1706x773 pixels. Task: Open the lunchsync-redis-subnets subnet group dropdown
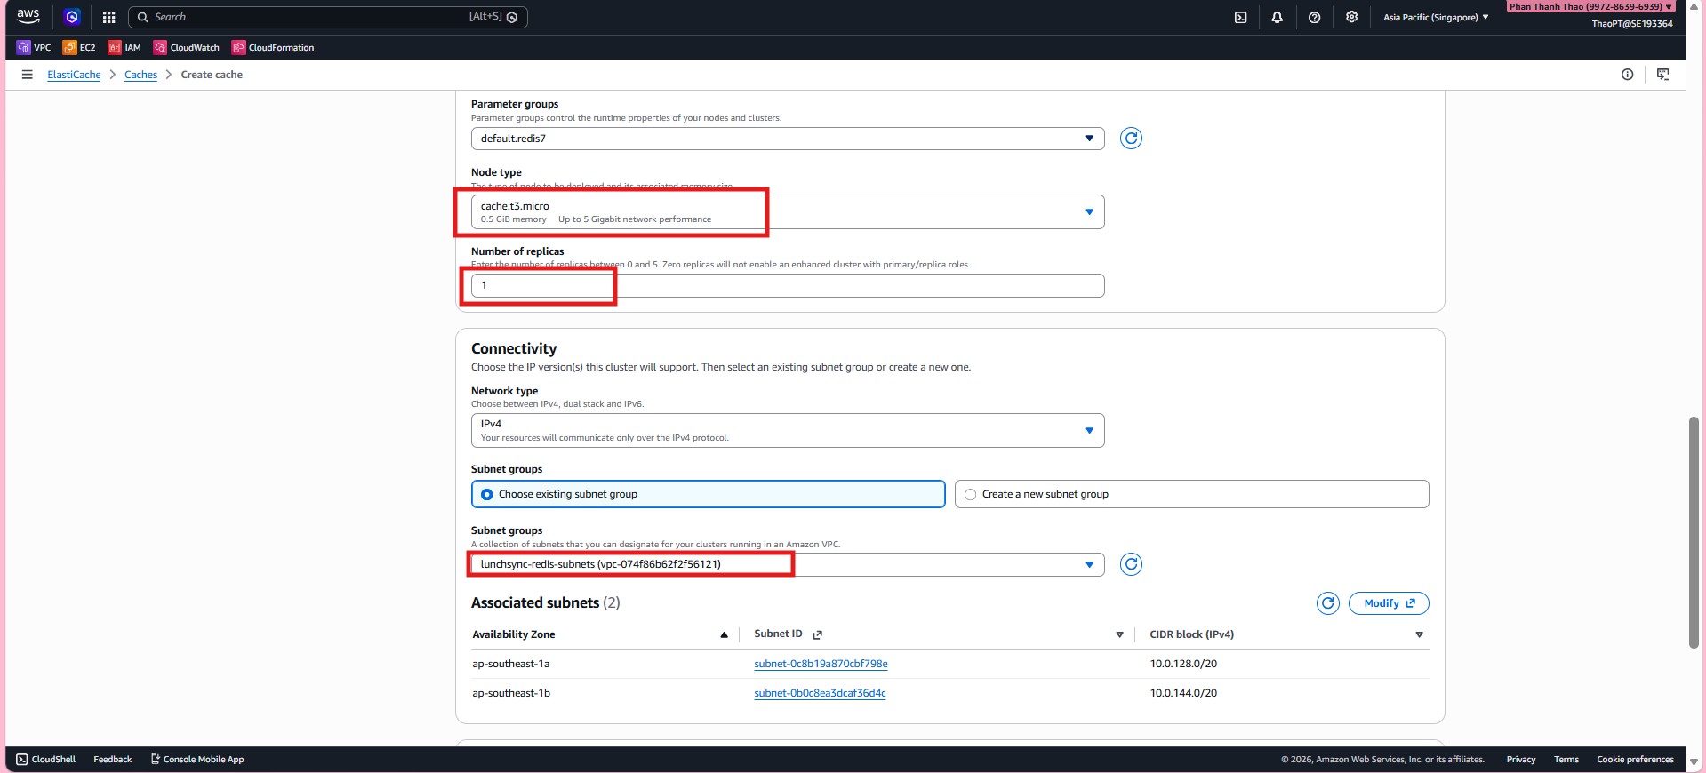788,564
